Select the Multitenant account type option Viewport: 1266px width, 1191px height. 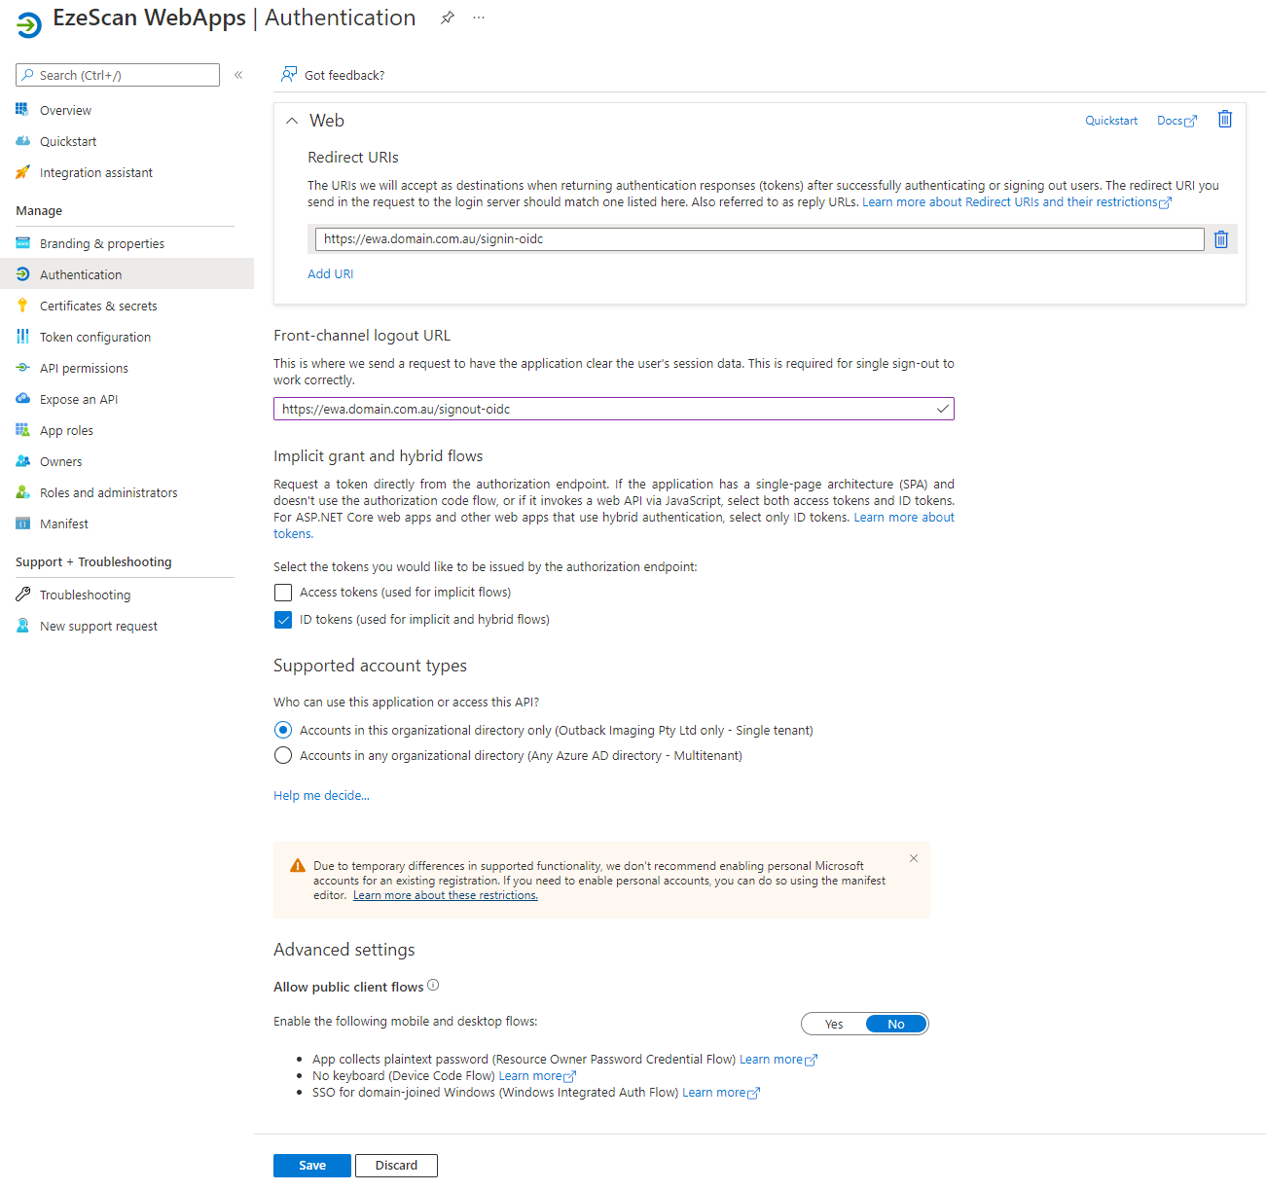(x=283, y=756)
